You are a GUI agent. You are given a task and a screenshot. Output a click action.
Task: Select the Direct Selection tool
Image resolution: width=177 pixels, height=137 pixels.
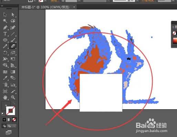13,15
